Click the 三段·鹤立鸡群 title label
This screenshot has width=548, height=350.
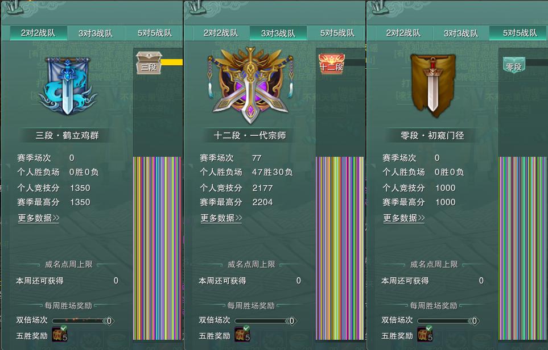(x=67, y=135)
